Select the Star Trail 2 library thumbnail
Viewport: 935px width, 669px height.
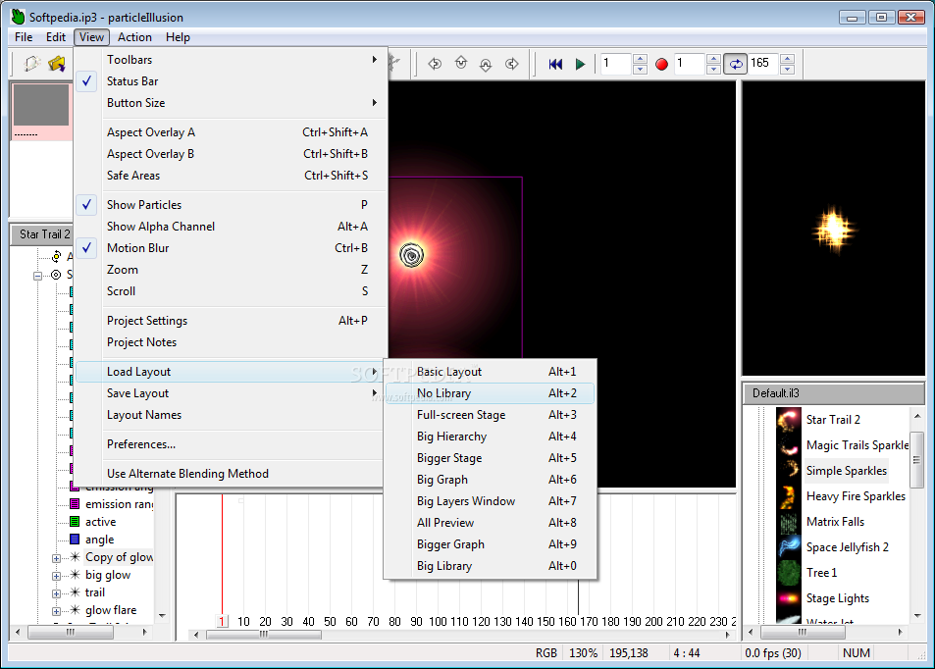tap(788, 420)
